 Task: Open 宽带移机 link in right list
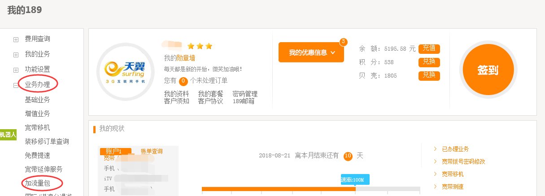(453, 174)
